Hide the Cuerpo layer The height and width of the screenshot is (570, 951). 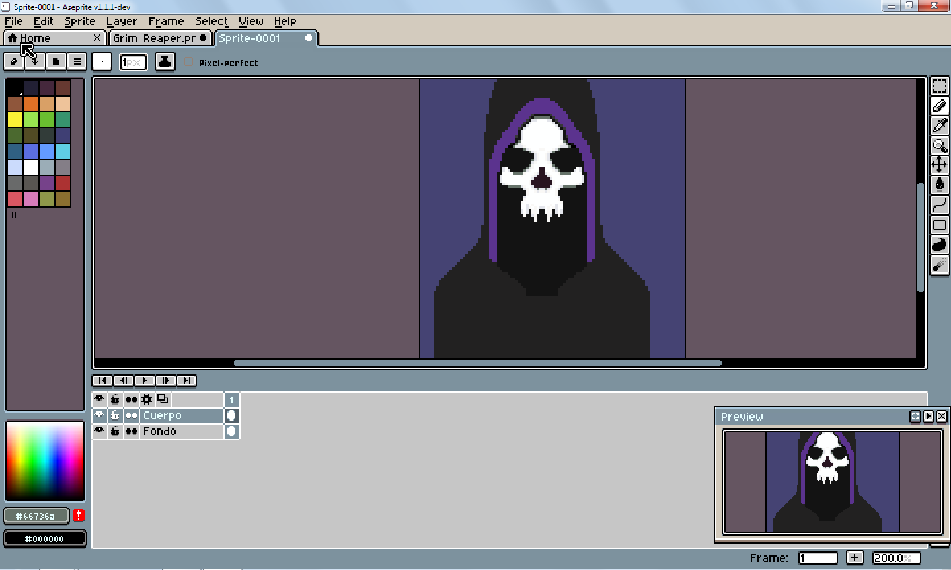99,415
